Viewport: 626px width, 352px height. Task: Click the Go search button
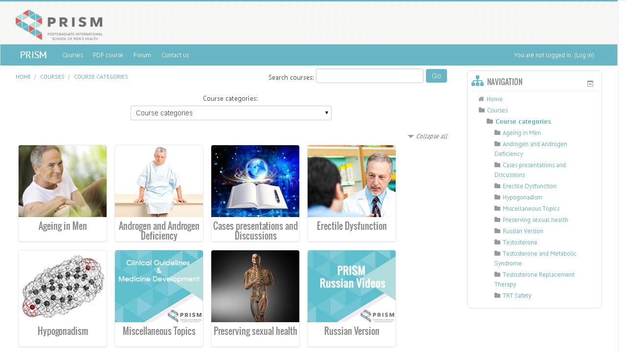[x=436, y=76]
